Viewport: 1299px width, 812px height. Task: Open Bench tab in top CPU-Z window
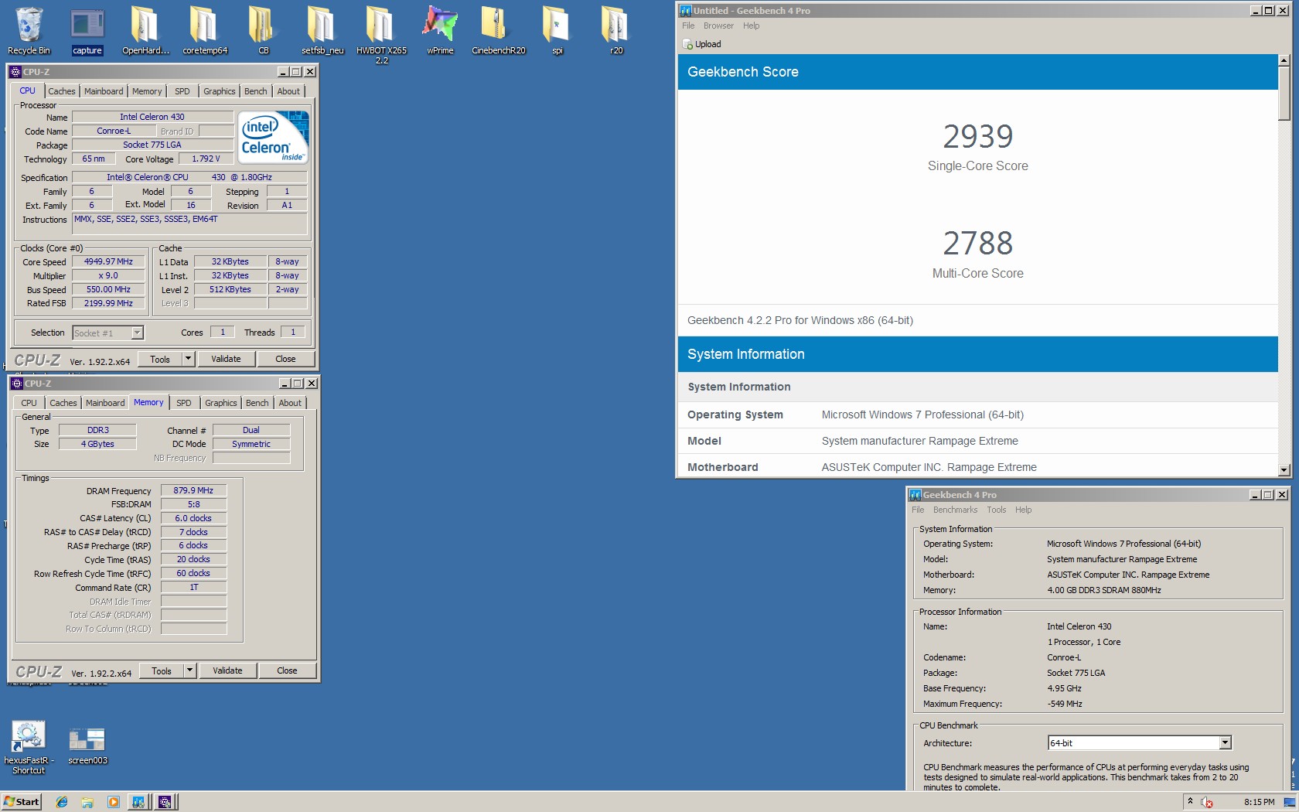(256, 91)
